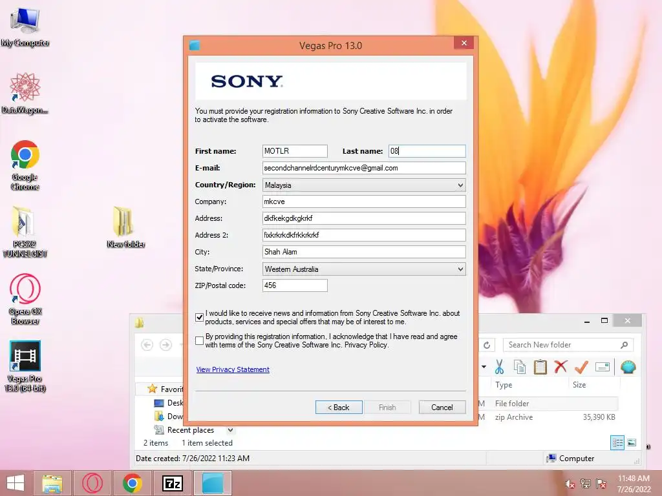Open File Explorer from the taskbar
Viewport: 662px width, 496px height.
[52, 483]
